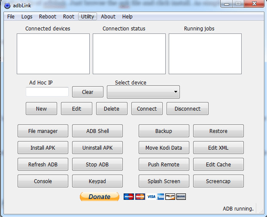The height and width of the screenshot is (217, 267).
Task: Select Move Kodi Data
Action: coord(164,148)
